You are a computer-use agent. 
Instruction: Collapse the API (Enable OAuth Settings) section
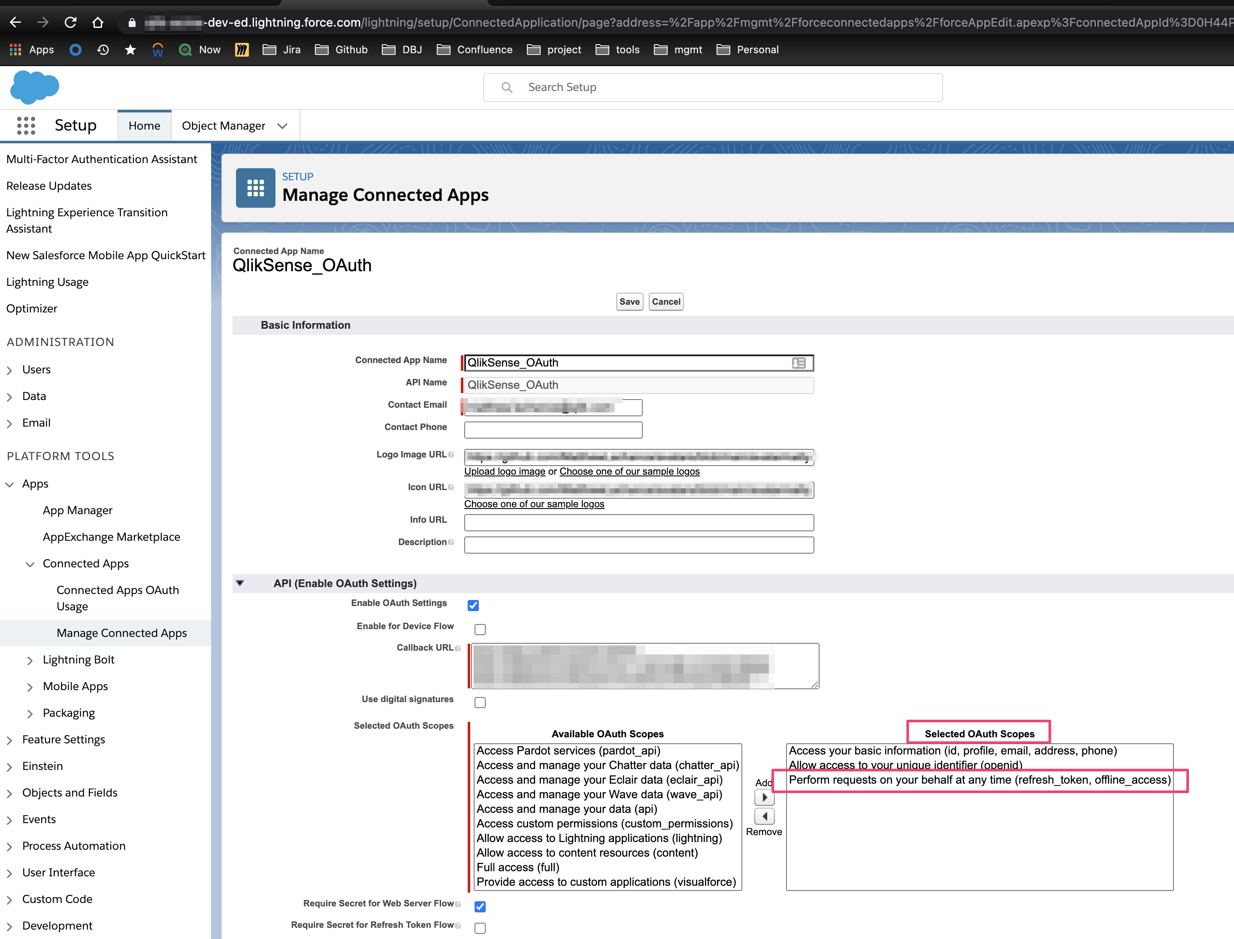pyautogui.click(x=240, y=583)
